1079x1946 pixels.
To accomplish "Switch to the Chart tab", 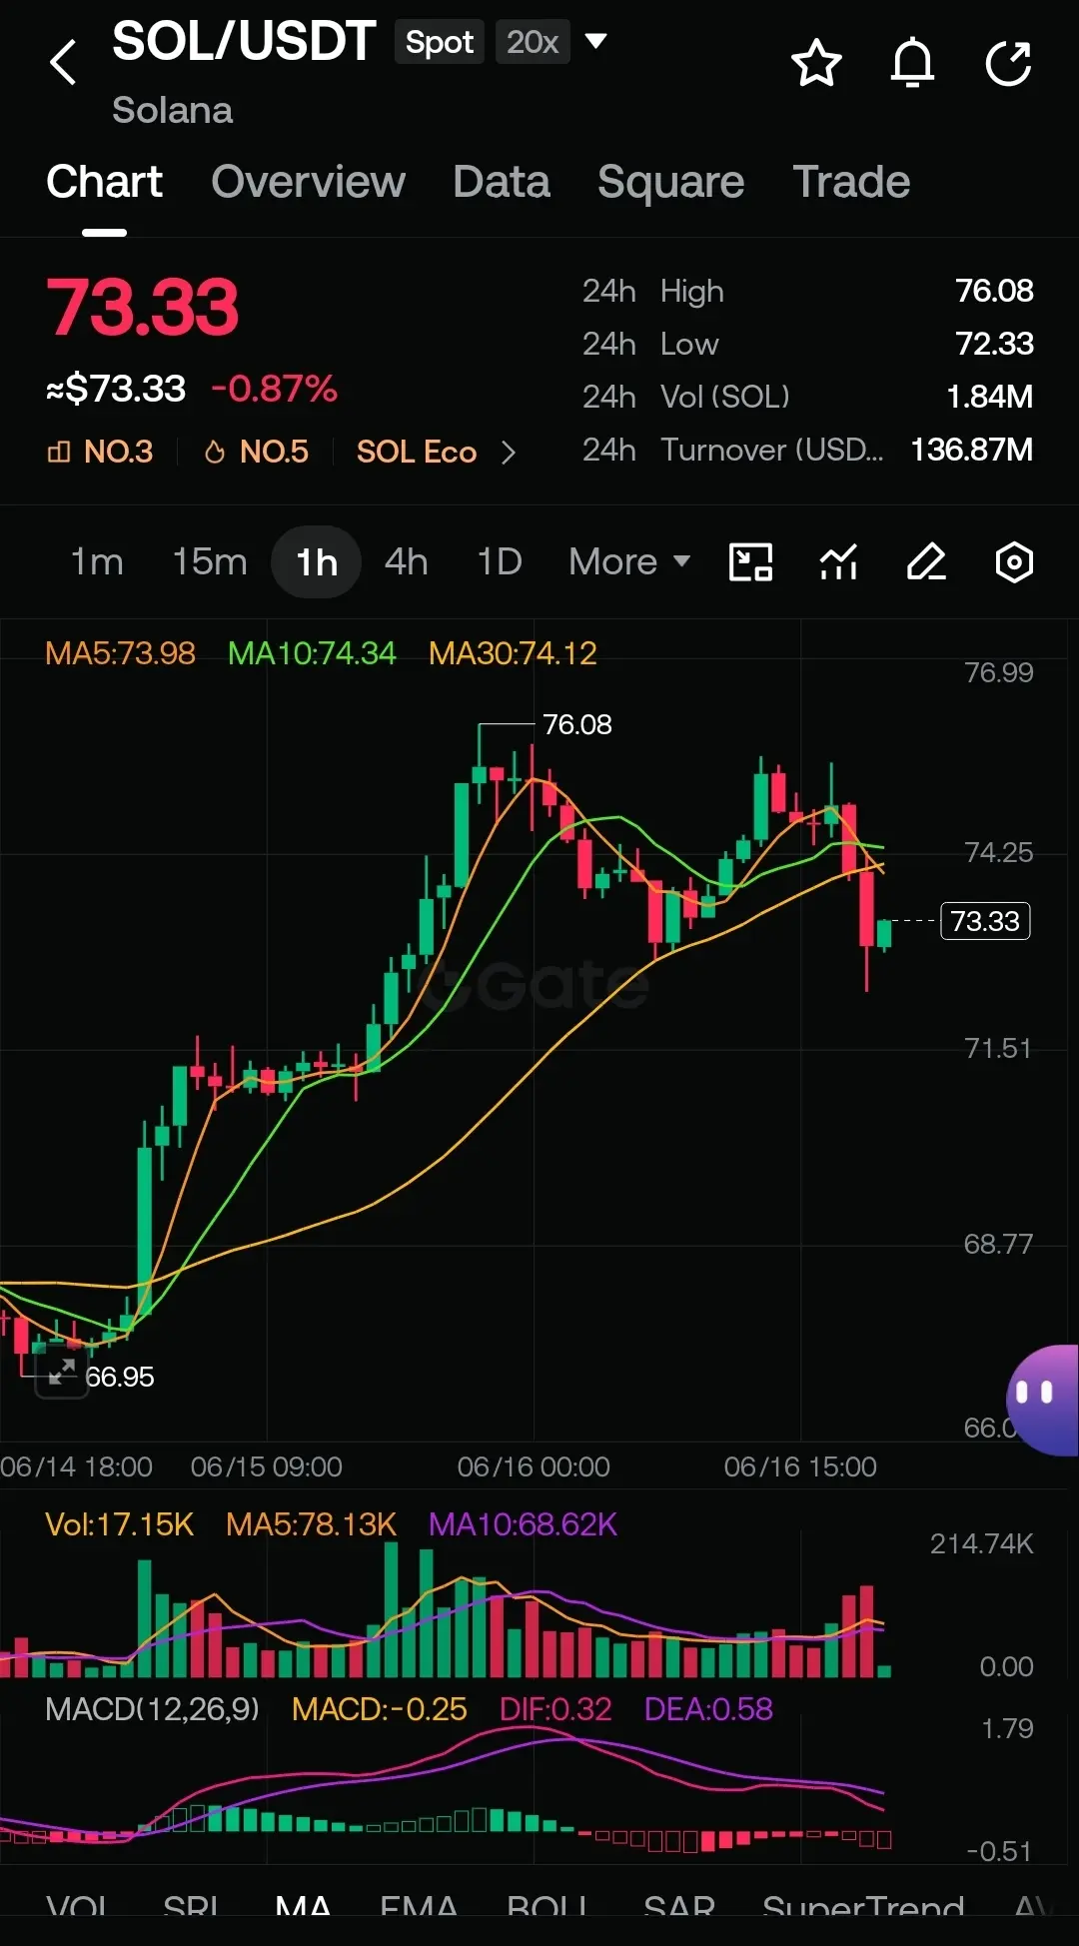I will click(x=104, y=182).
